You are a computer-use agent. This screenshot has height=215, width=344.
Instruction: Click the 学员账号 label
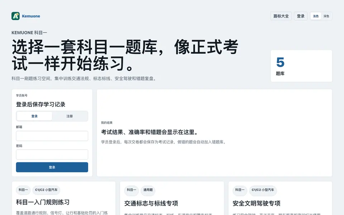click(x=22, y=95)
